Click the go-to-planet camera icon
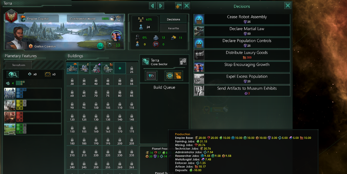Screen dimensions: 347x174 [x=179, y=6]
